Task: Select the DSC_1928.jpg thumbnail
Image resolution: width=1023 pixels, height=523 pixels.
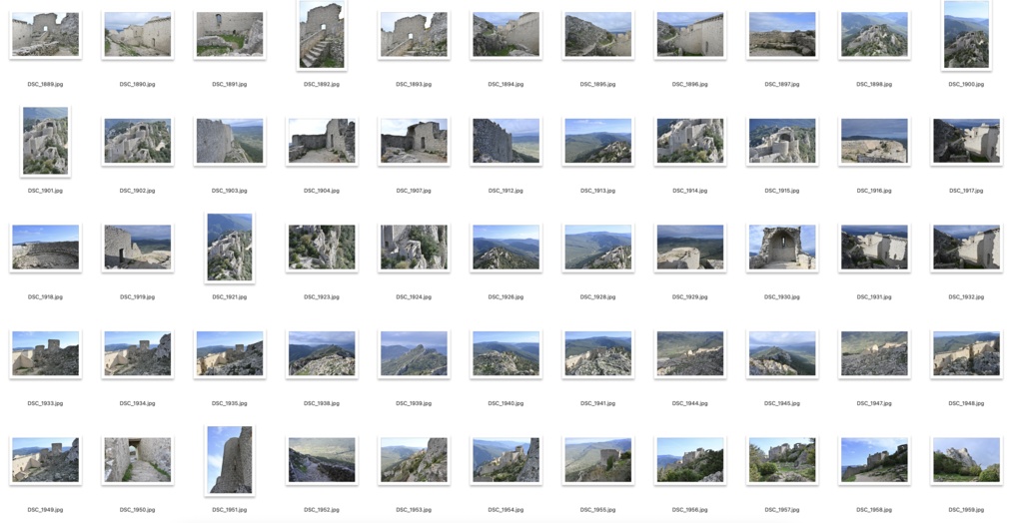Action: point(597,248)
